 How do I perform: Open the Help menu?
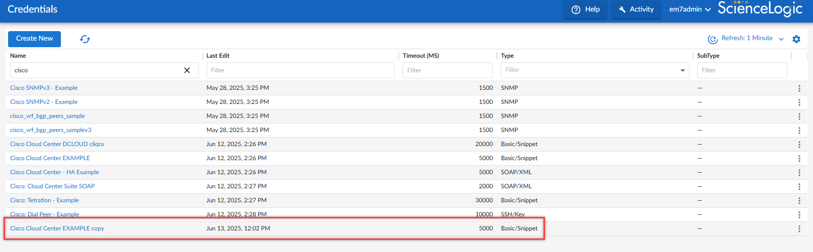[585, 10]
